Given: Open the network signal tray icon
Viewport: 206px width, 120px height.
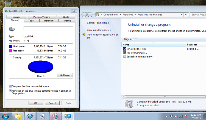Looking at the screenshot, I should (181, 116).
